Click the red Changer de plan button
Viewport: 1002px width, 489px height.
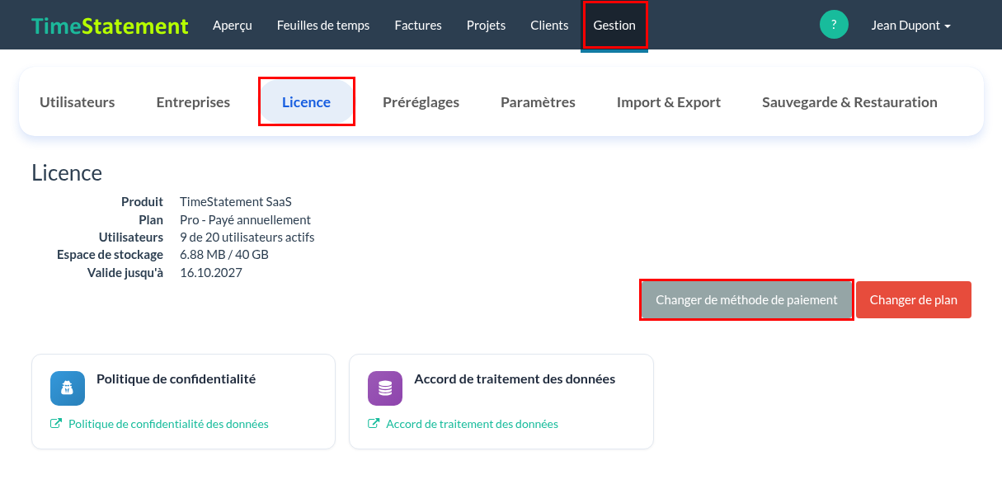(x=914, y=299)
